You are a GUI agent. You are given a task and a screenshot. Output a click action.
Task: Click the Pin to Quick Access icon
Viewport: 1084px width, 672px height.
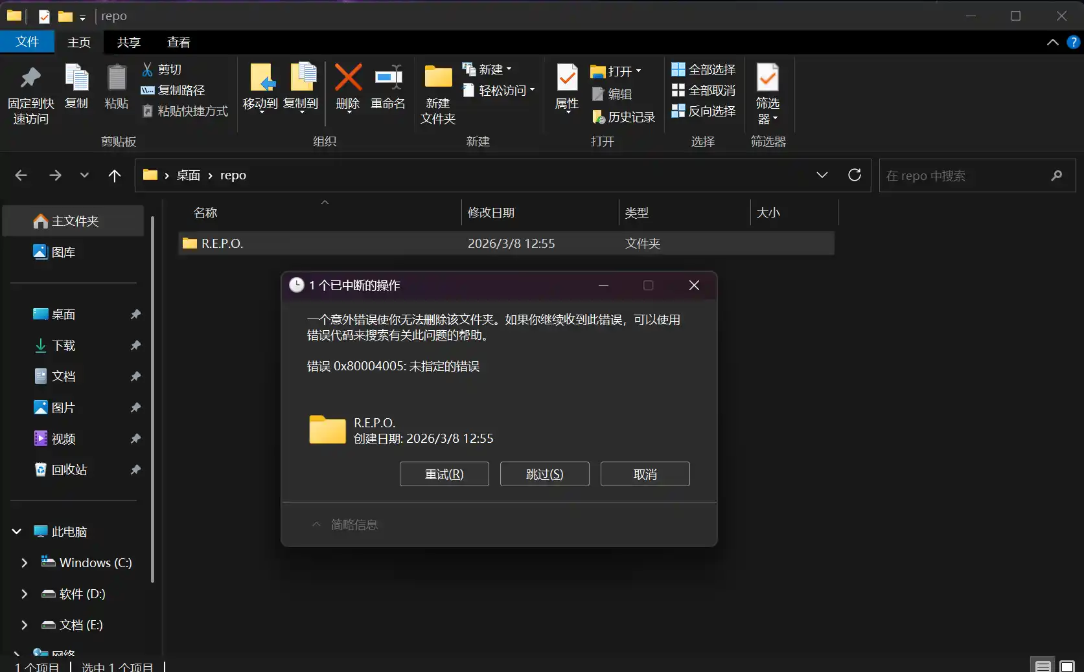[x=30, y=78]
